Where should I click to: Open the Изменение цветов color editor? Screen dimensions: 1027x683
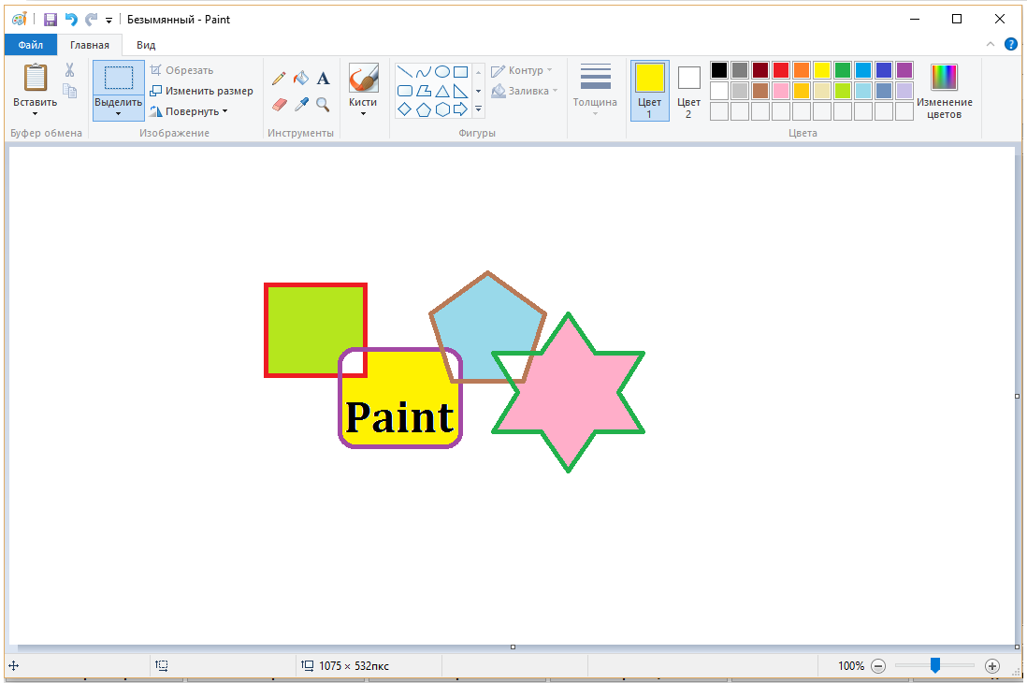(944, 91)
